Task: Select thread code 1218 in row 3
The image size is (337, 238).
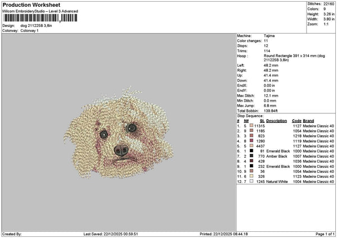Action: point(297,136)
